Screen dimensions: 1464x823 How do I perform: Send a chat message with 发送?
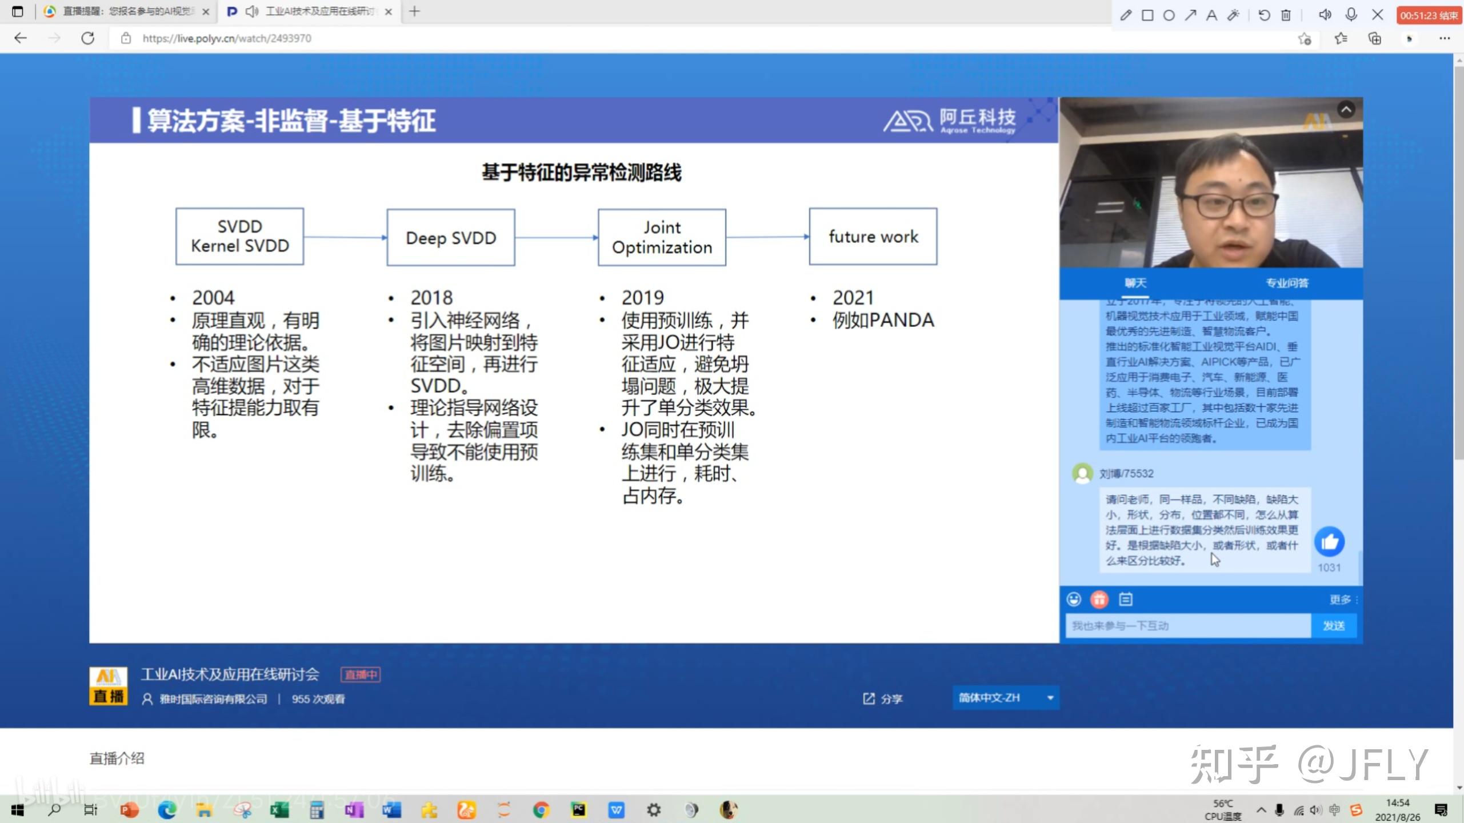(1335, 626)
